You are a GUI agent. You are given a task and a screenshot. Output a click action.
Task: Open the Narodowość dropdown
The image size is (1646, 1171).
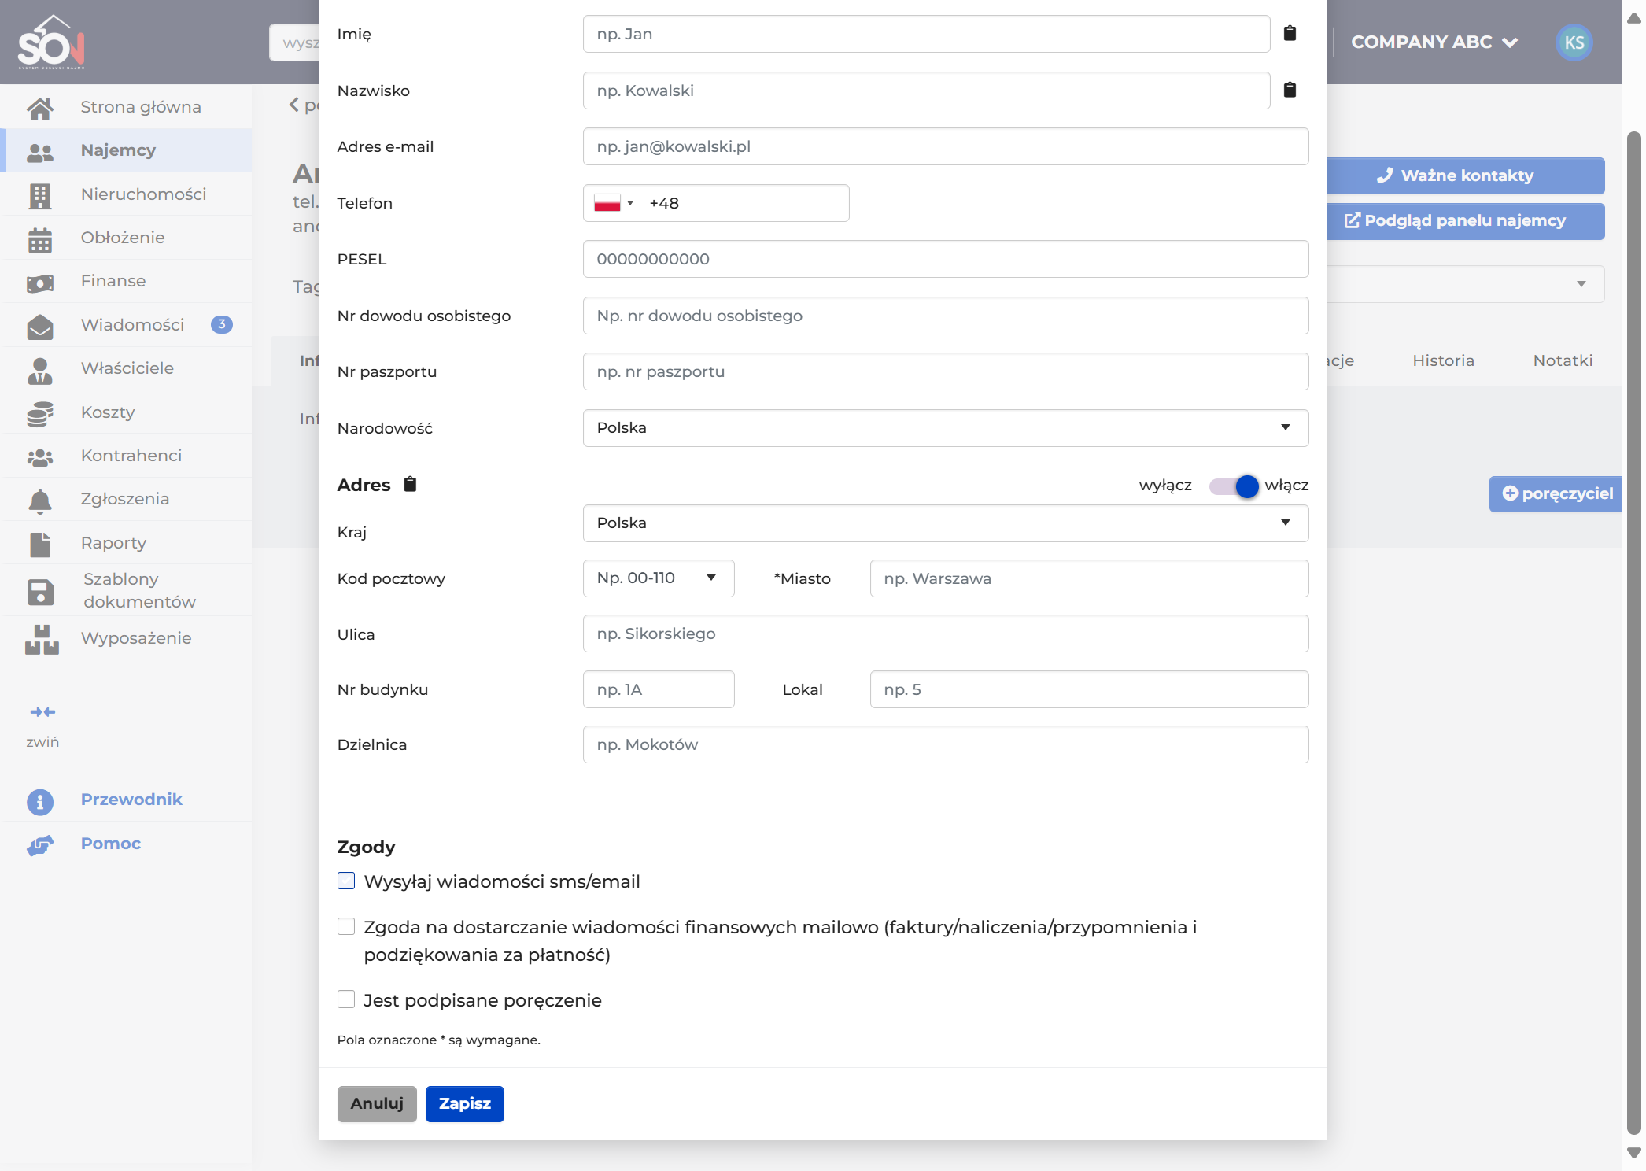click(x=946, y=428)
